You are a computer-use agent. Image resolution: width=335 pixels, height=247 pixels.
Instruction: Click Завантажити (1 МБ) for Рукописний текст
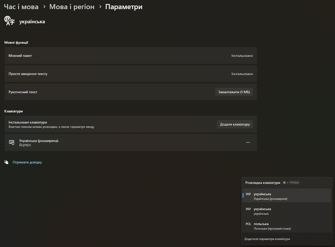[234, 92]
